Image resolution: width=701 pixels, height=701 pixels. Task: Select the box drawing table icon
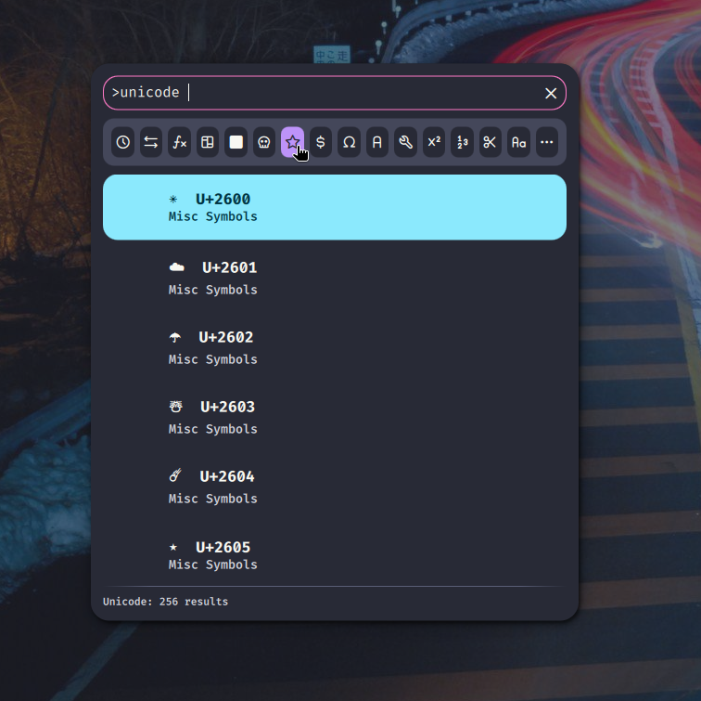(208, 142)
